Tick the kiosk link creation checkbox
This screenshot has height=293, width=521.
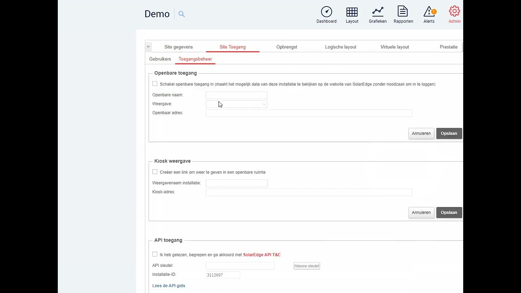[155, 172]
